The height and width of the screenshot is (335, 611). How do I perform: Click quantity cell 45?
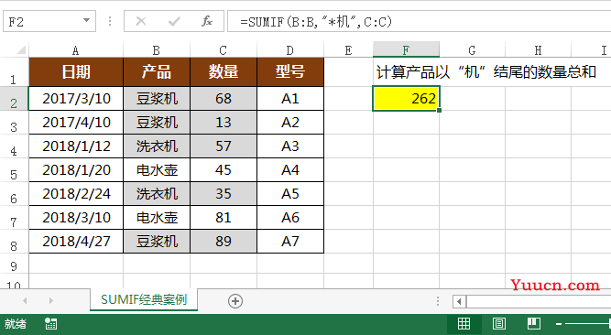coord(224,170)
